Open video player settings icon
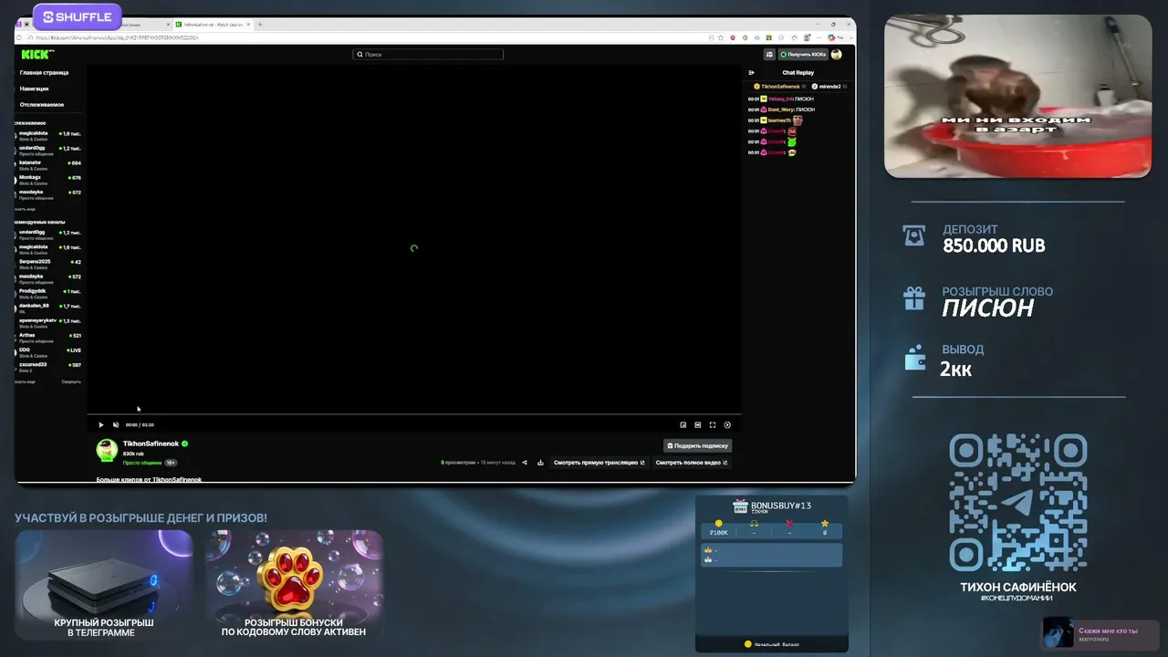Screen dimensions: 1168x657 727,424
